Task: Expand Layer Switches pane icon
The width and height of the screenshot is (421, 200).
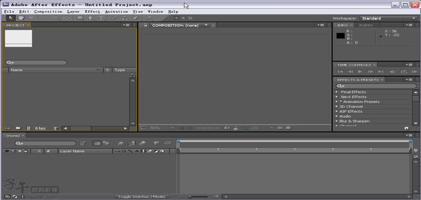Action: point(7,196)
